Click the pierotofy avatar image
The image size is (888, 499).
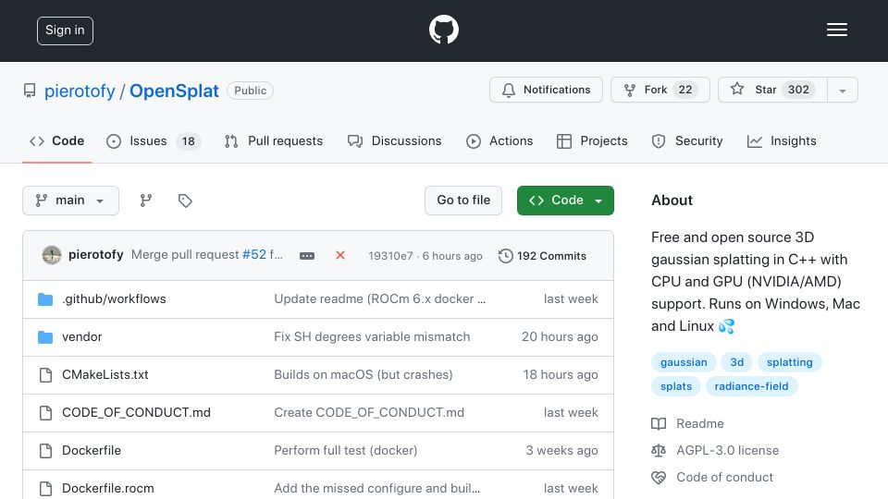click(x=52, y=255)
